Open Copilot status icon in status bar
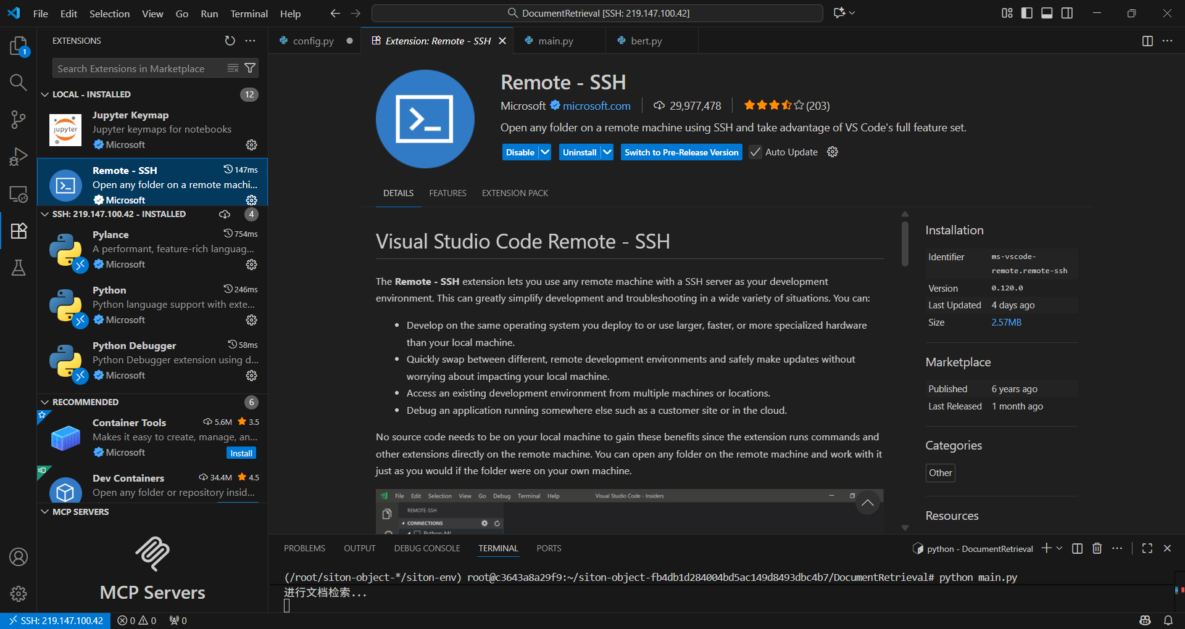 pos(1145,620)
